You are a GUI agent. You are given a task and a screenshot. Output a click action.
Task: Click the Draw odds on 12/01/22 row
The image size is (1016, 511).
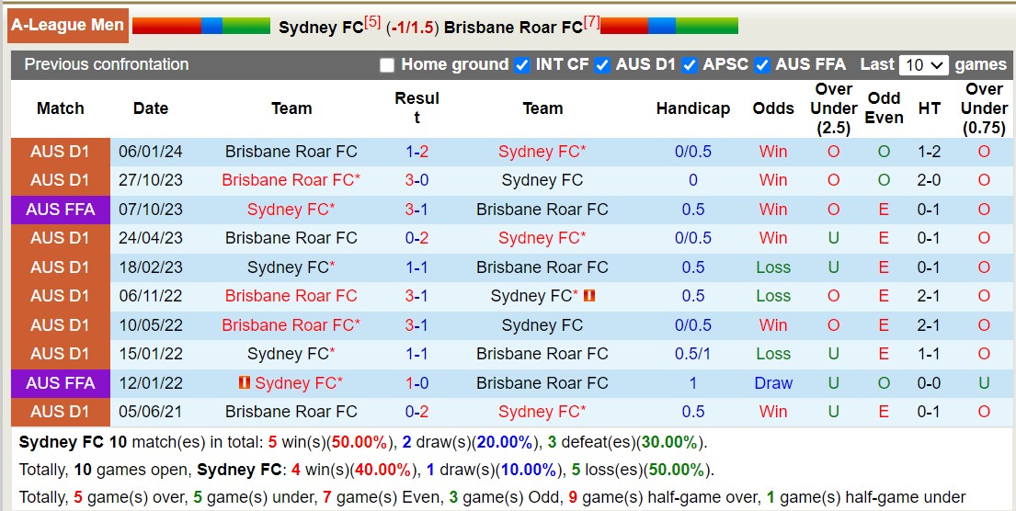(773, 382)
